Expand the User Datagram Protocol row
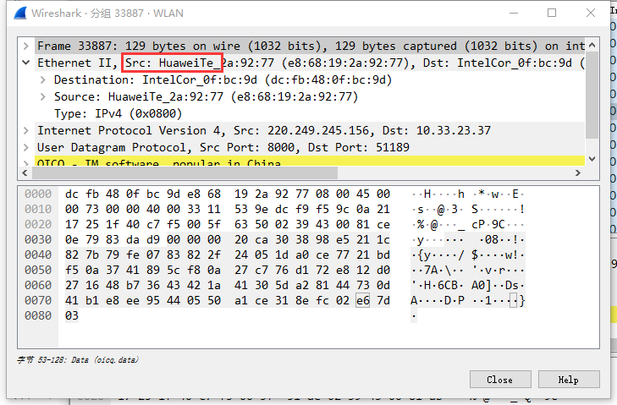The width and height of the screenshot is (617, 405). (x=26, y=147)
